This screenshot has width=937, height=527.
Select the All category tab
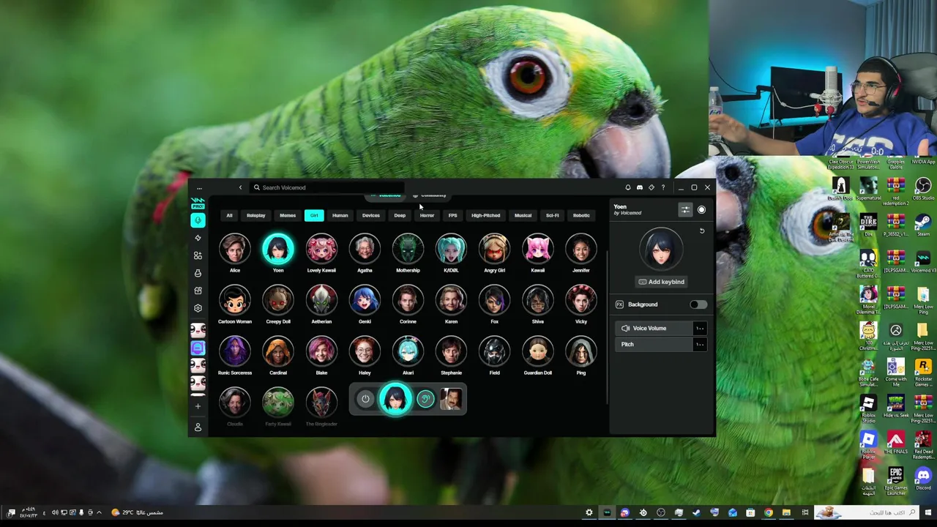tap(229, 215)
